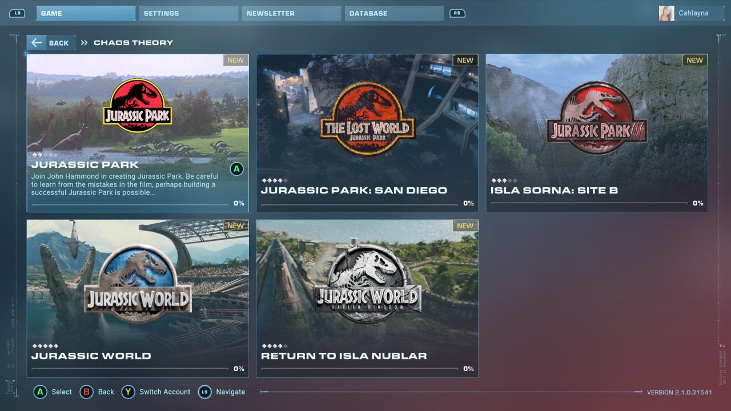Viewport: 731px width, 411px height.
Task: Click the green A prompt on Jurassic Park card
Action: coord(237,169)
